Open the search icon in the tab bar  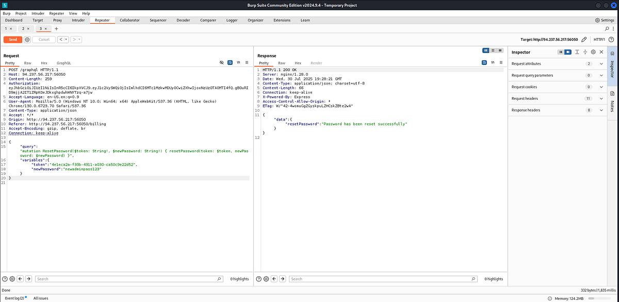607,29
